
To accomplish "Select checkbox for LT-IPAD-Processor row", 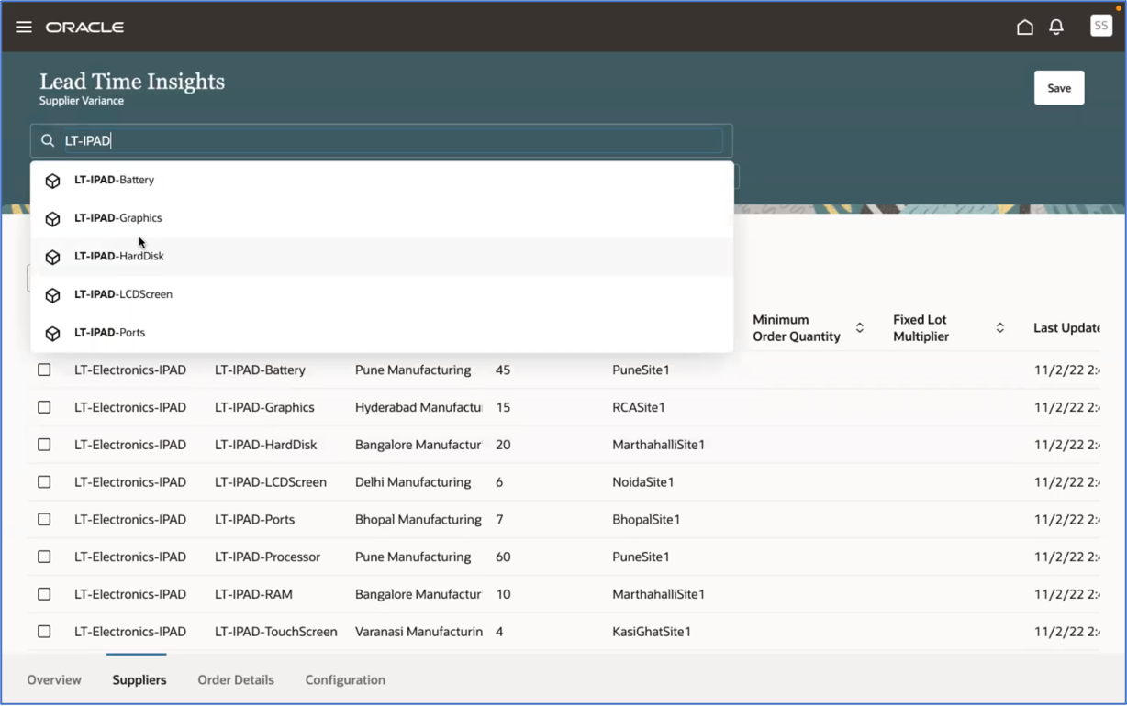I will [x=44, y=557].
